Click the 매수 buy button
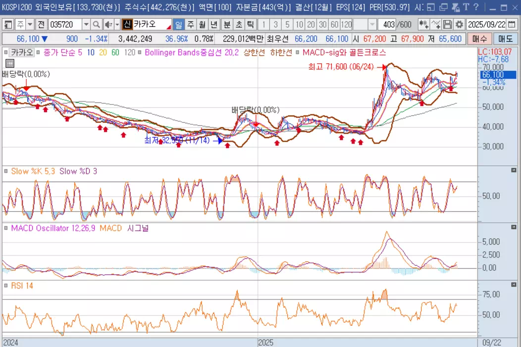The image size is (521, 347). [479, 39]
